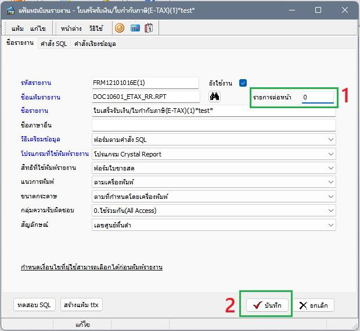The height and width of the screenshot is (331, 360).
Task: Click the blue calendar toolbar icon
Action: [135, 28]
